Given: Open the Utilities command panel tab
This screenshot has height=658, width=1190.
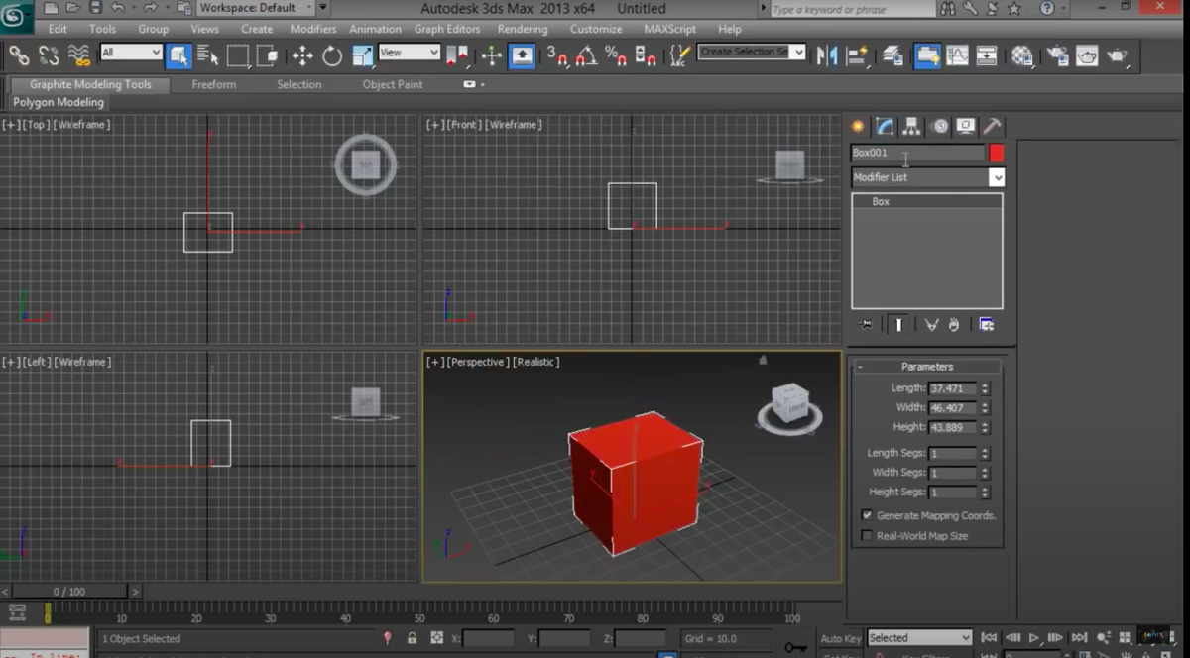Looking at the screenshot, I should 992,126.
